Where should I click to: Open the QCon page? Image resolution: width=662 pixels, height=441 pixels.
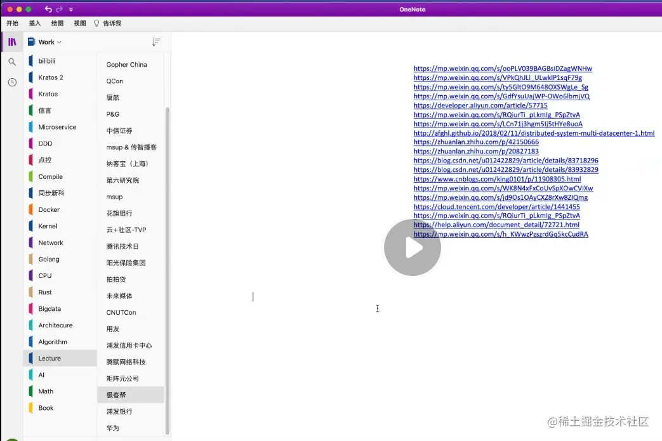tap(131, 81)
